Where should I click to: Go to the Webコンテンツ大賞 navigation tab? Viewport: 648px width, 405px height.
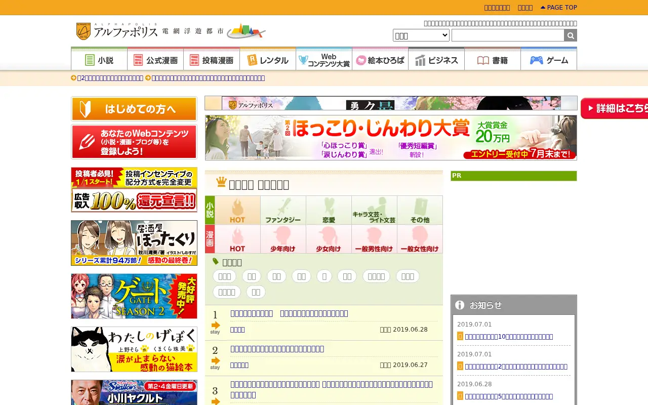click(324, 59)
